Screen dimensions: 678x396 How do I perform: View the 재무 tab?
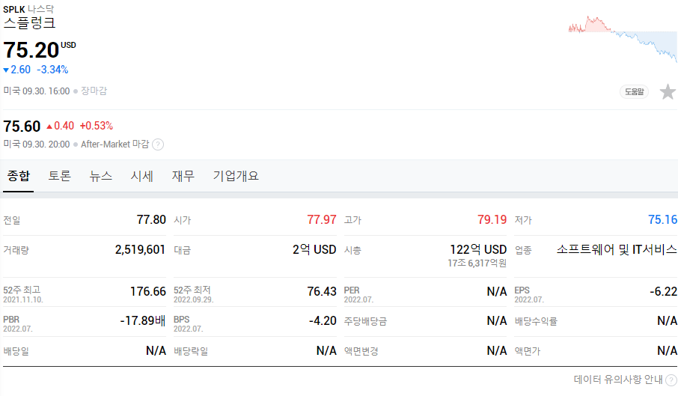pos(183,176)
